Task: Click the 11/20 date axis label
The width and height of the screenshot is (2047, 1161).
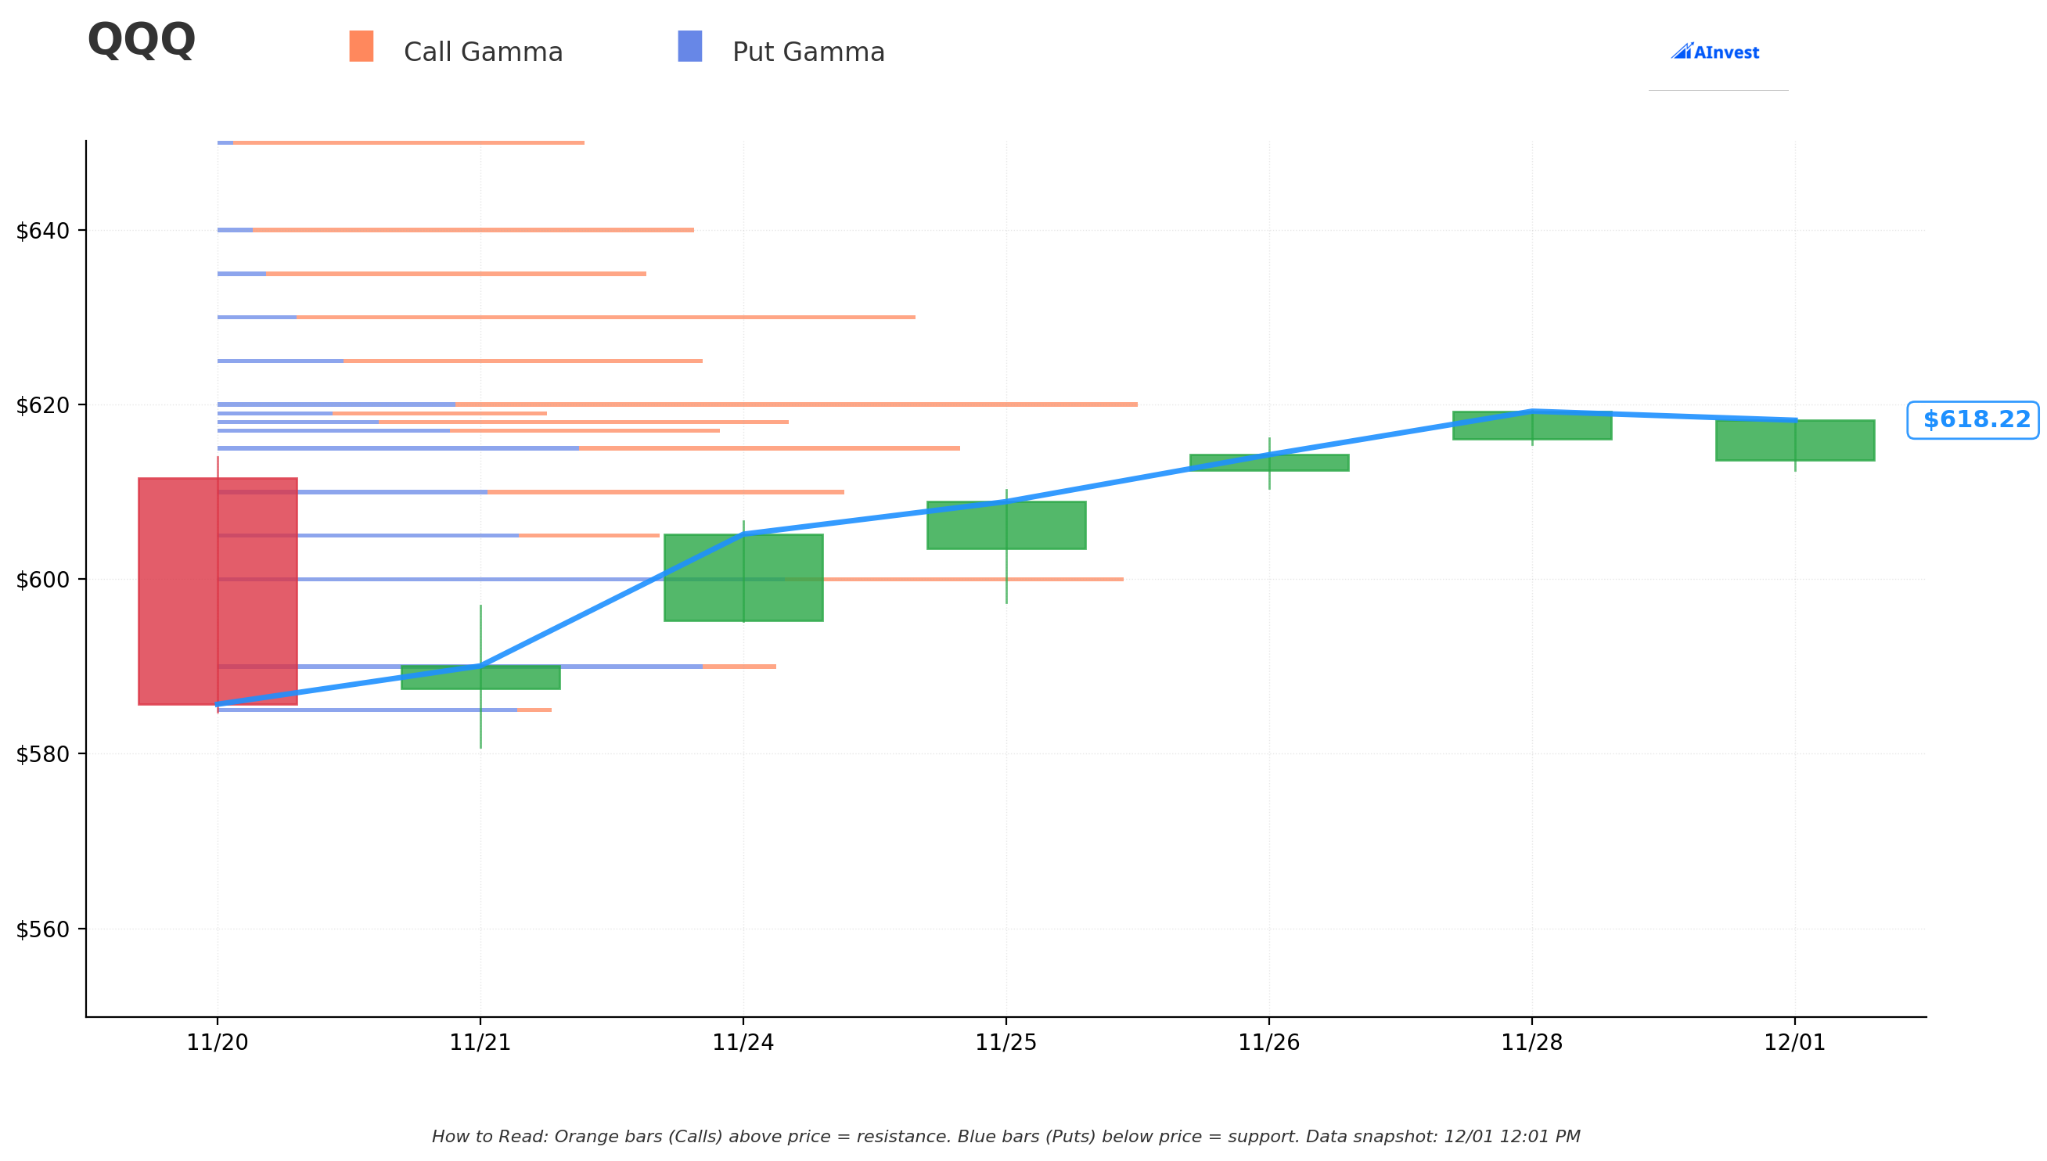Action: coord(218,1043)
